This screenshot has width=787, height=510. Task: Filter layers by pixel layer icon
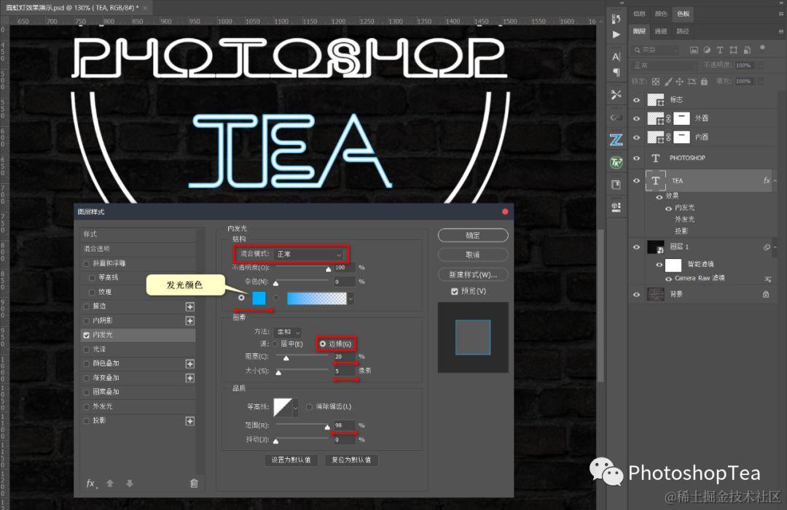[x=694, y=50]
